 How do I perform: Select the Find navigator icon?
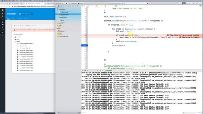[66, 6]
